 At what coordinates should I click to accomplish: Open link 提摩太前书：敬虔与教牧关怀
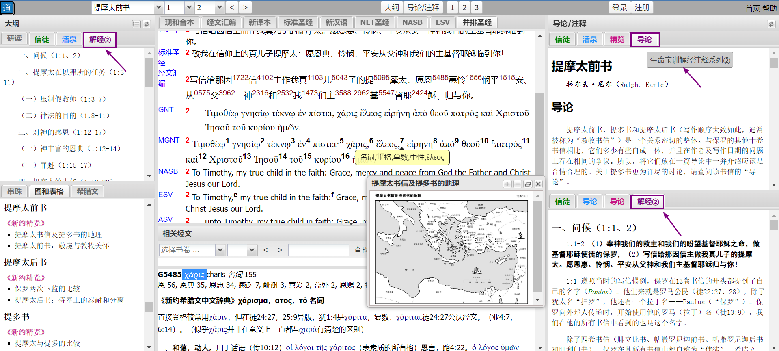pyautogui.click(x=62, y=246)
